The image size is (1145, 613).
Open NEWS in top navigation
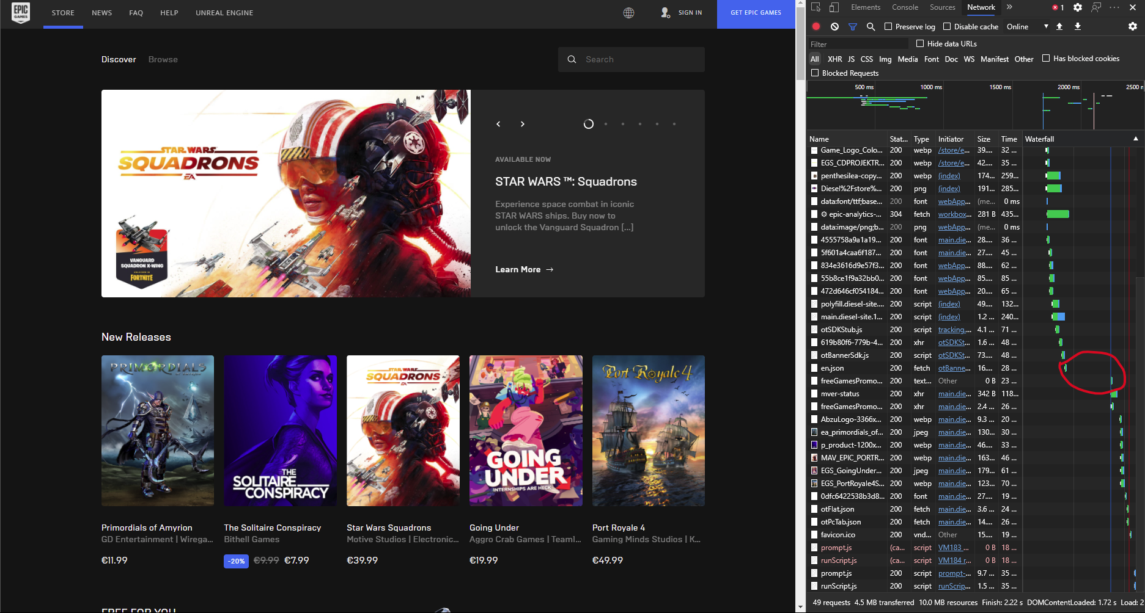(x=101, y=13)
